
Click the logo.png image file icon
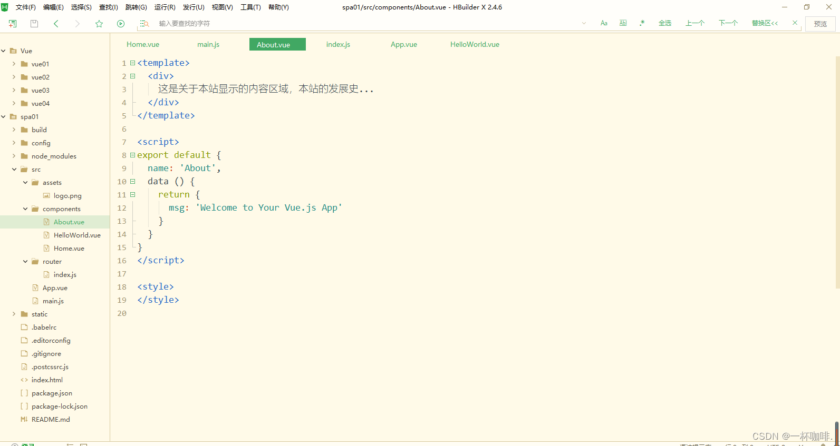[46, 195]
